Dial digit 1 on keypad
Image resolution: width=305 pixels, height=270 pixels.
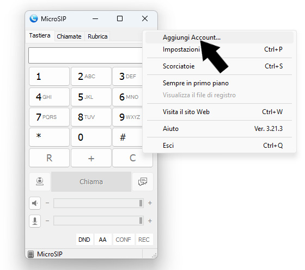(49, 76)
